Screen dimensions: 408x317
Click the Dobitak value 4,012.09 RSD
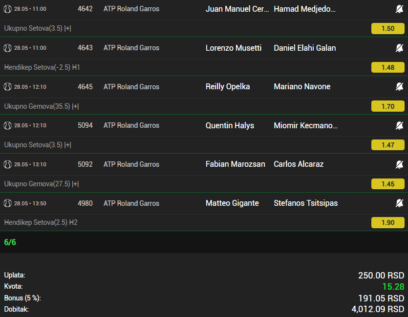tap(378, 309)
